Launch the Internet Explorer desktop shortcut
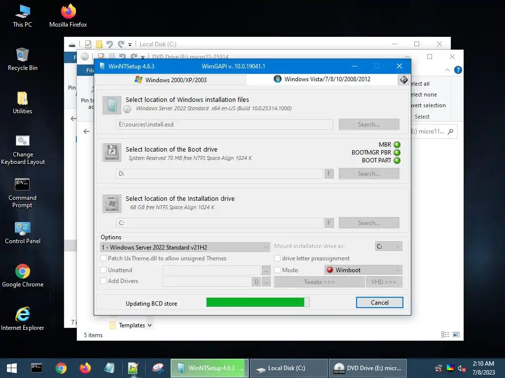The width and height of the screenshot is (505, 378). click(23, 319)
